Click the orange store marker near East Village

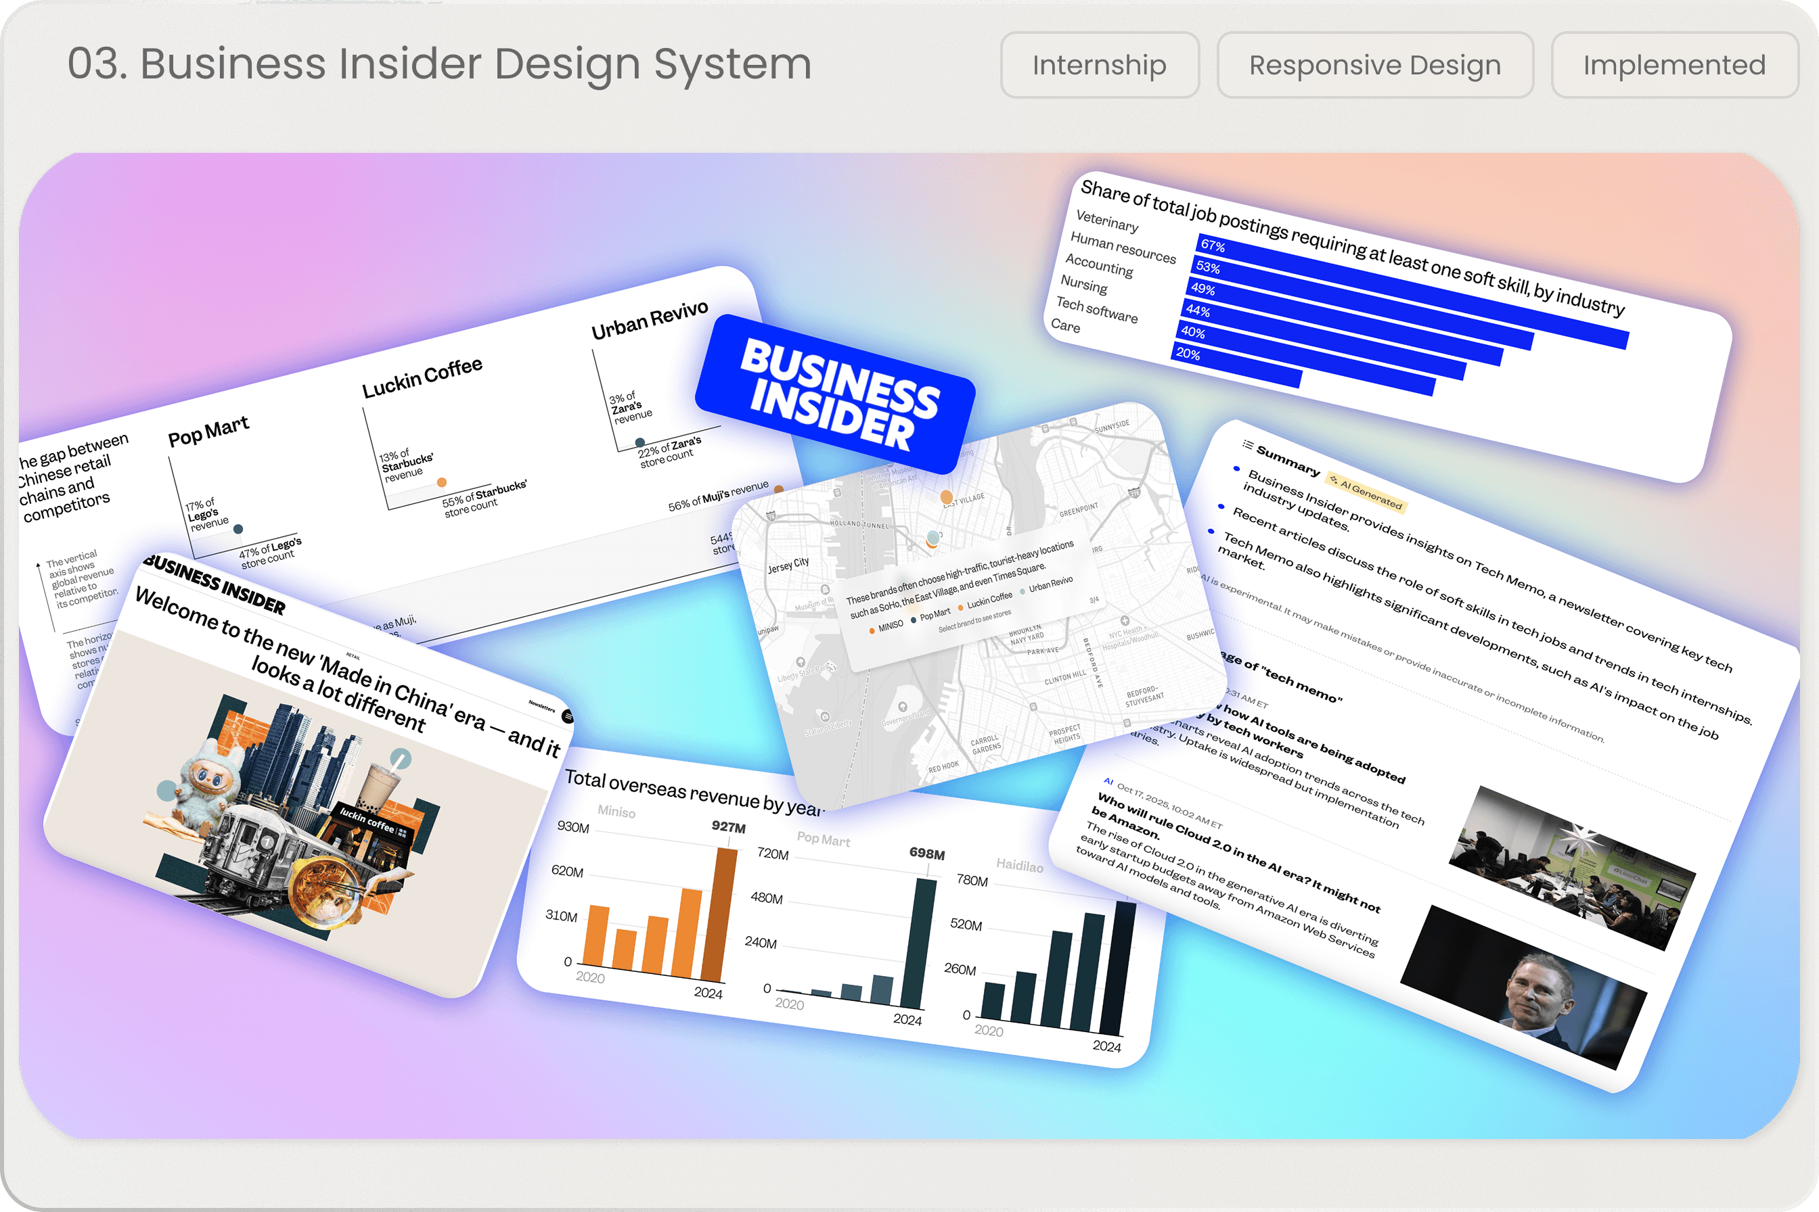(947, 497)
